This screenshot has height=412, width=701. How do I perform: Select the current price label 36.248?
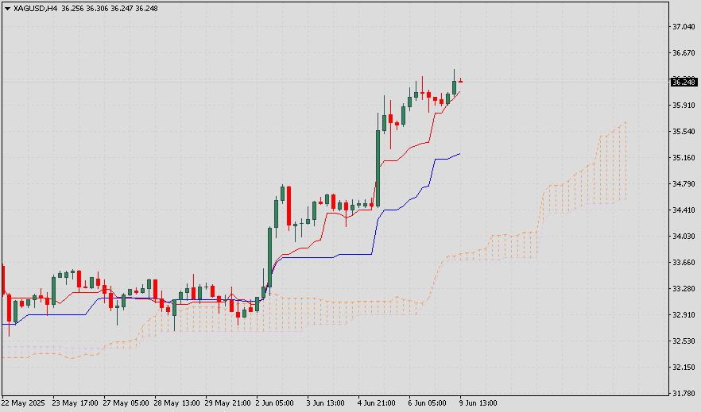(684, 82)
